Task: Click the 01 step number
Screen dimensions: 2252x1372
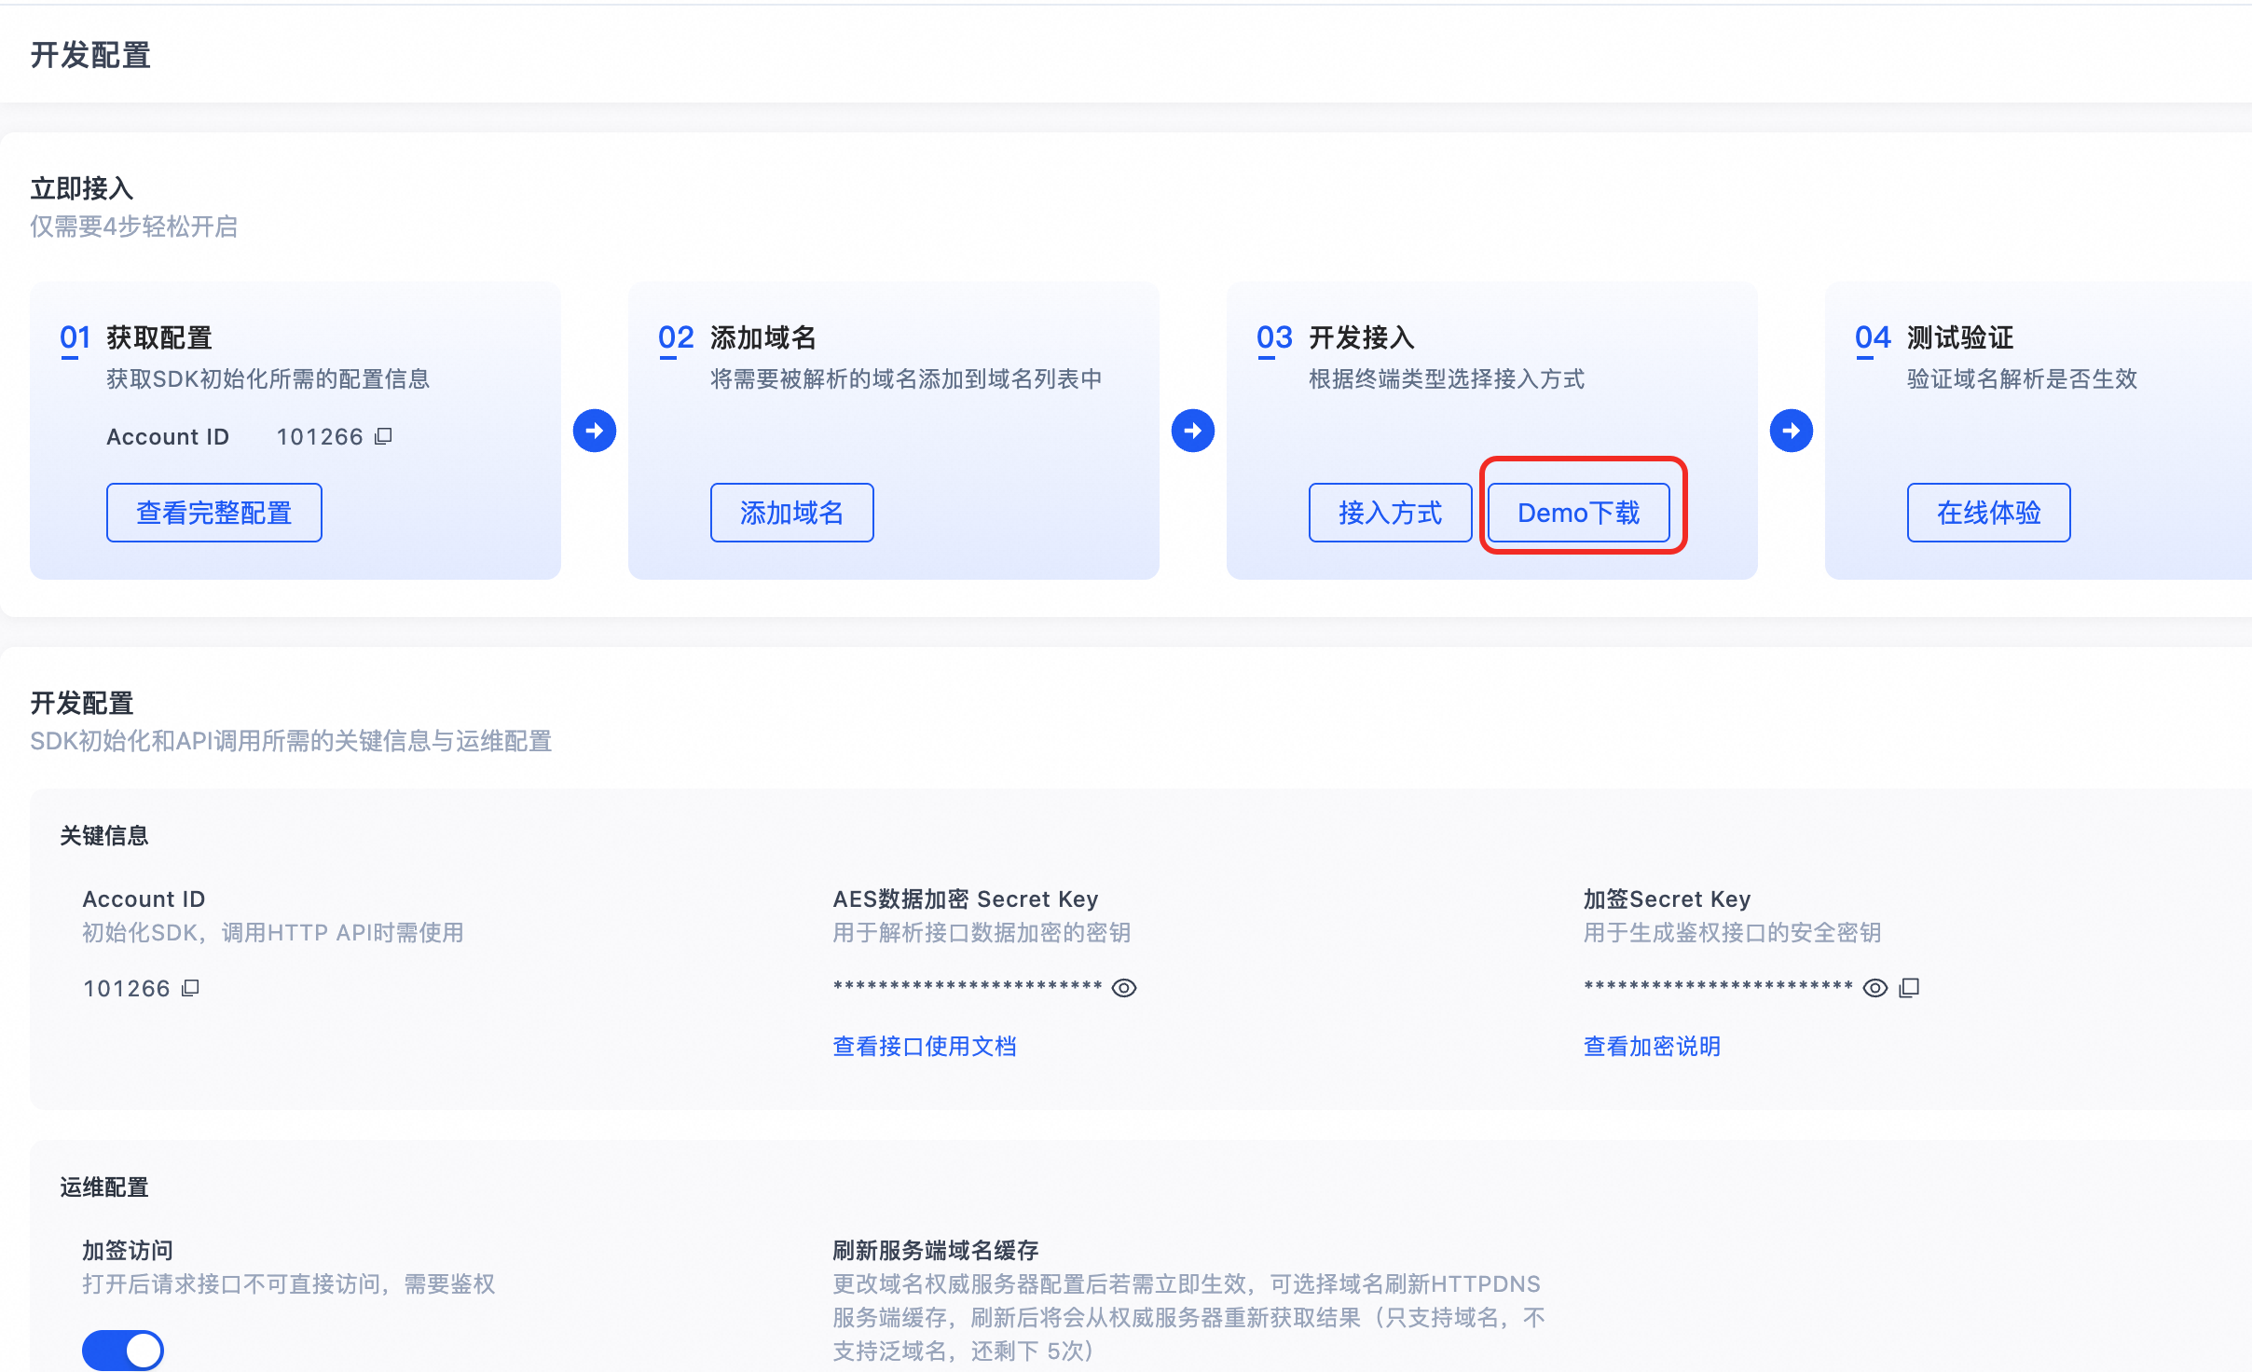Action: point(75,337)
